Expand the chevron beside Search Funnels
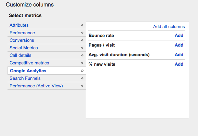 point(82,78)
